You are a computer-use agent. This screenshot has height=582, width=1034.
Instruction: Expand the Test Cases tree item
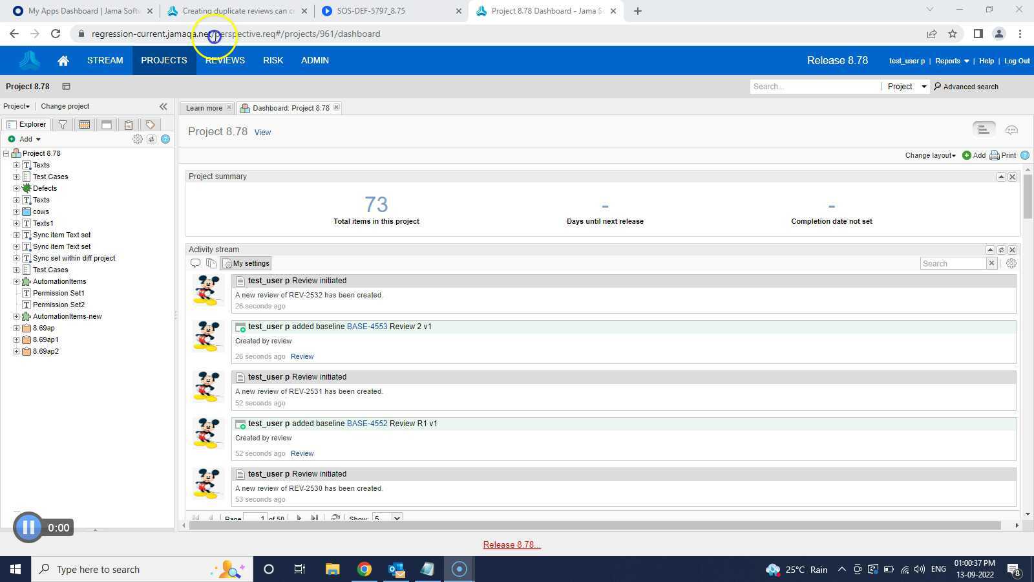coord(16,177)
